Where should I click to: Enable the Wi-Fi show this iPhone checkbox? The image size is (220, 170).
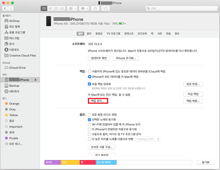coord(89,125)
